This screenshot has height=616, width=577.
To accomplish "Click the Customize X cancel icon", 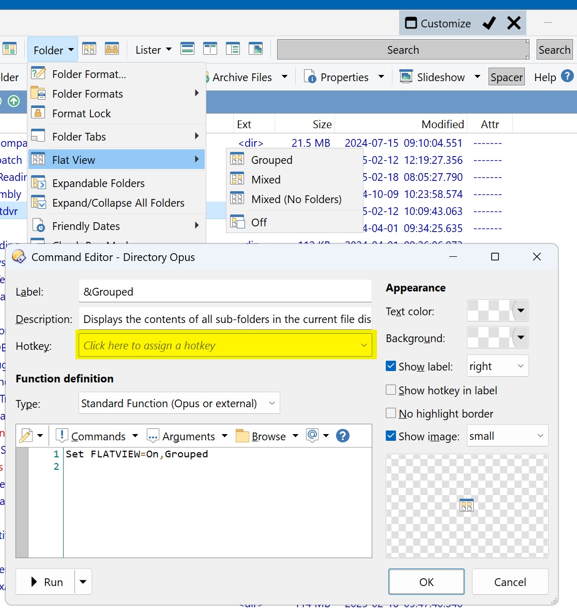I will point(514,23).
